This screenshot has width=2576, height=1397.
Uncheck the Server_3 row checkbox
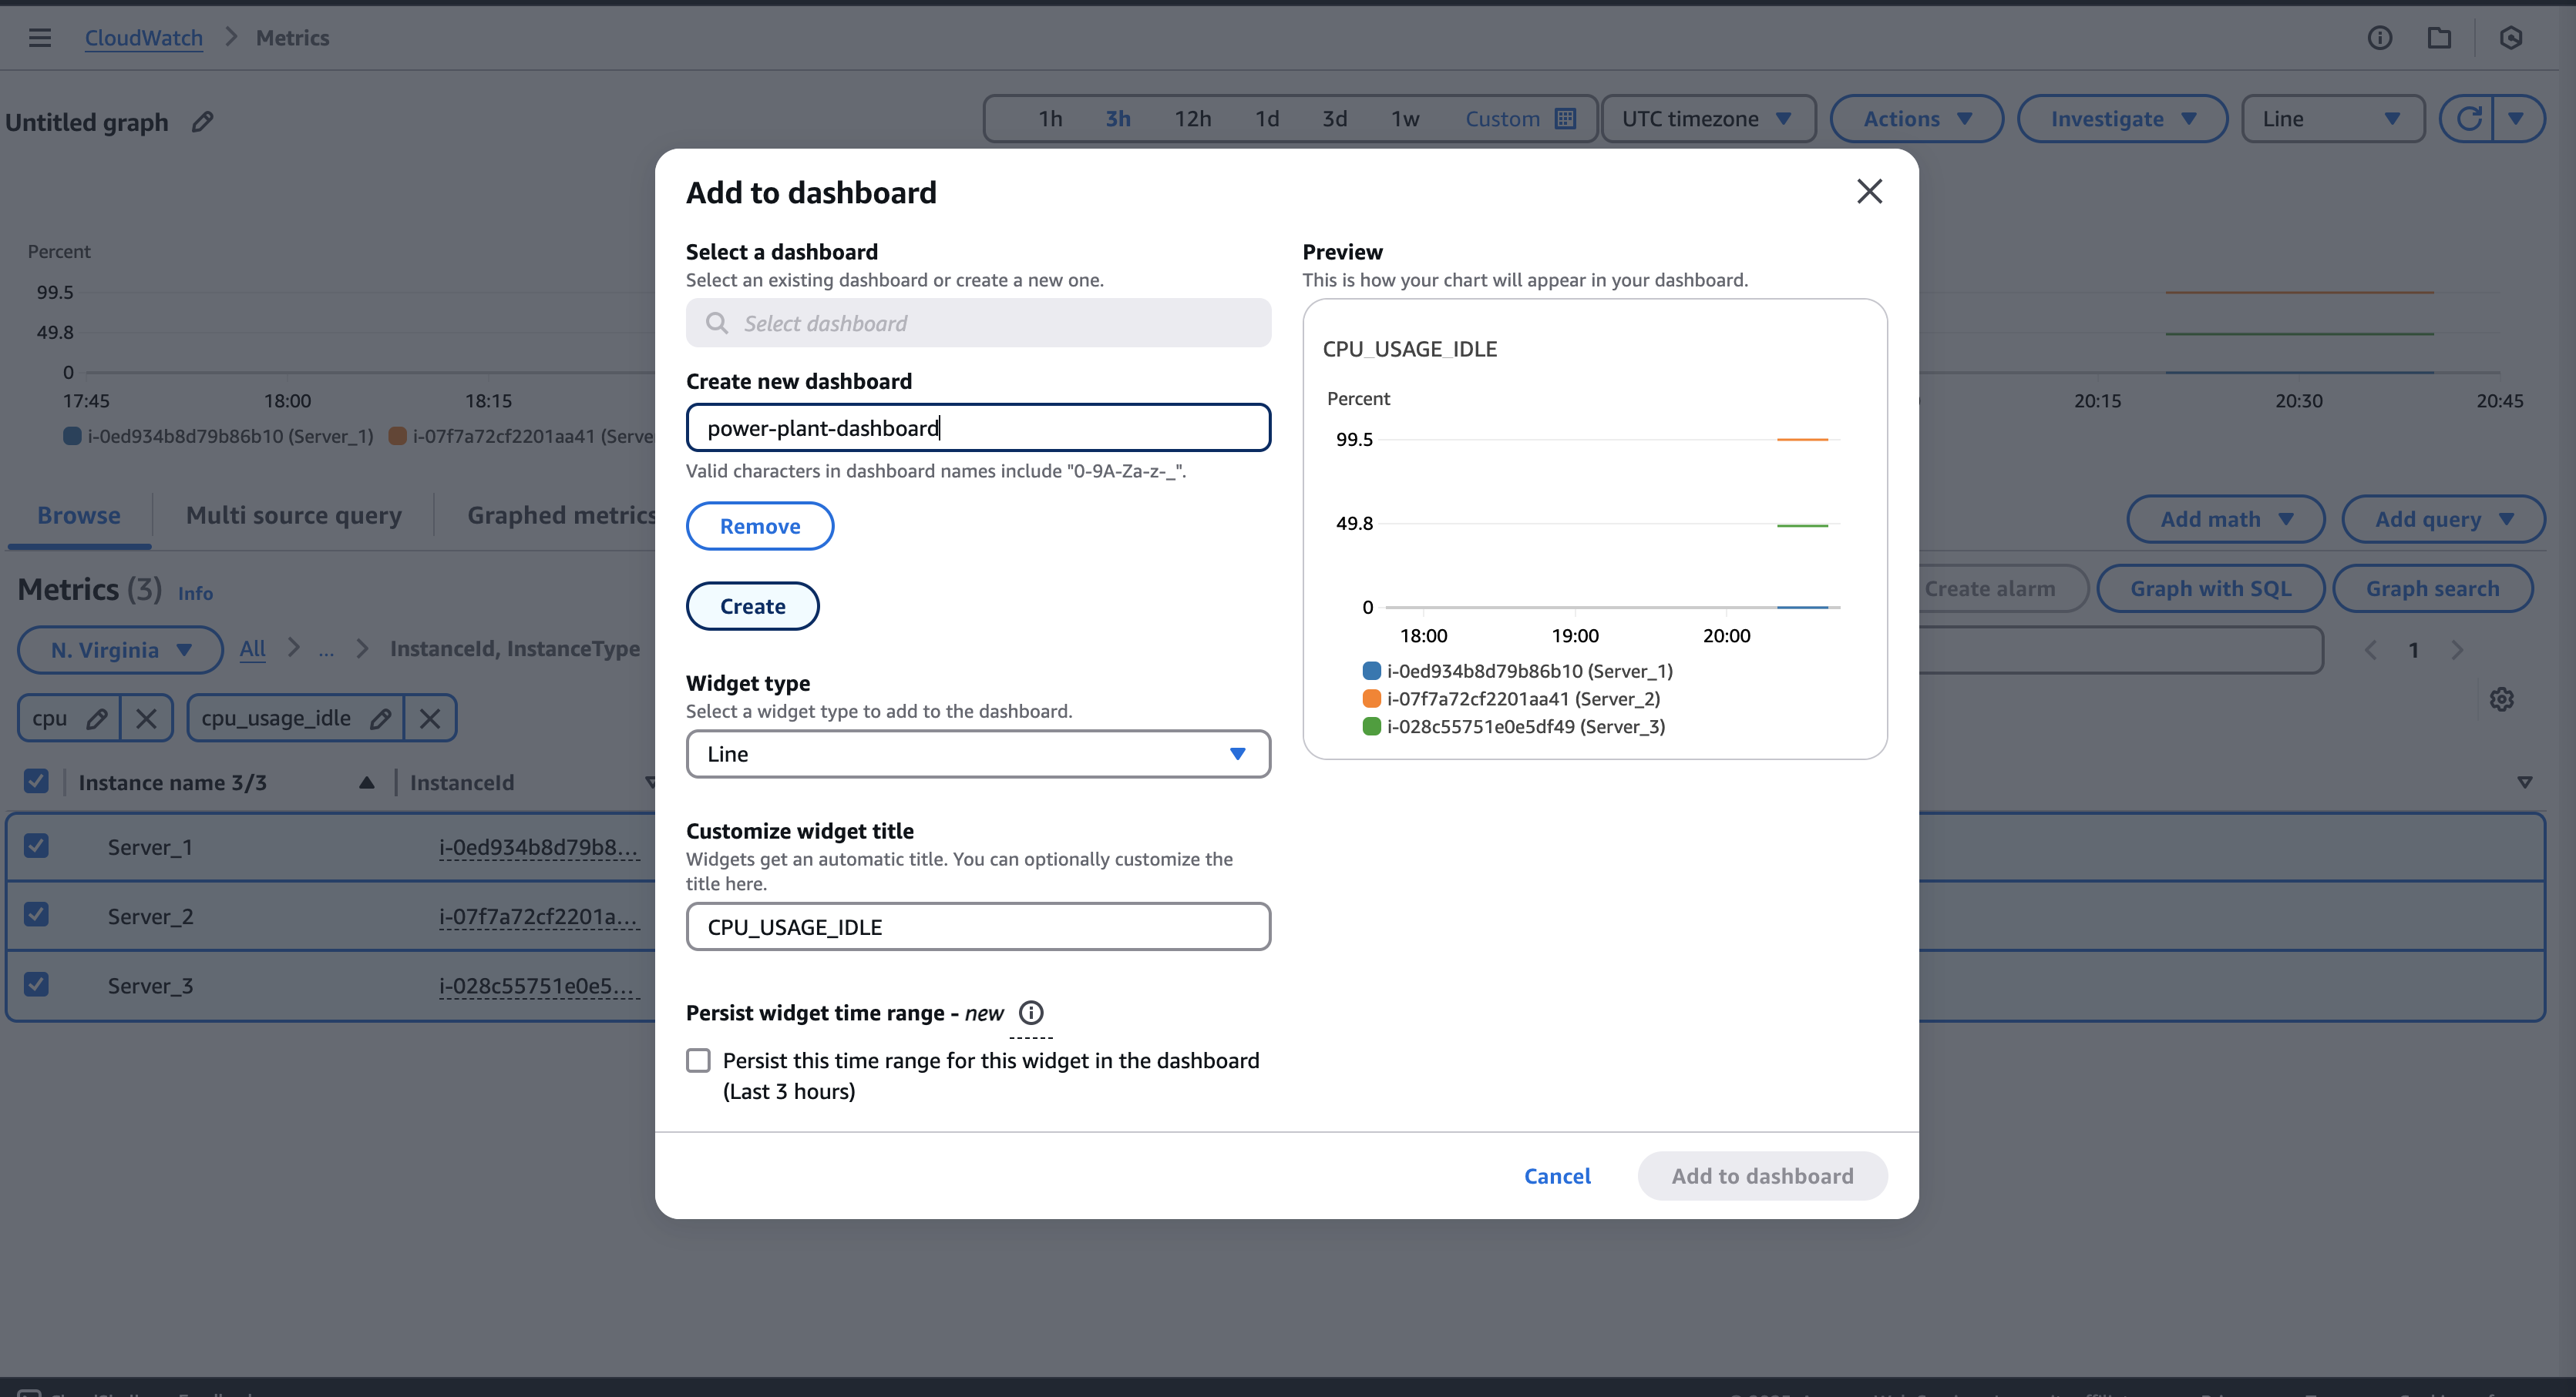pyautogui.click(x=36, y=984)
